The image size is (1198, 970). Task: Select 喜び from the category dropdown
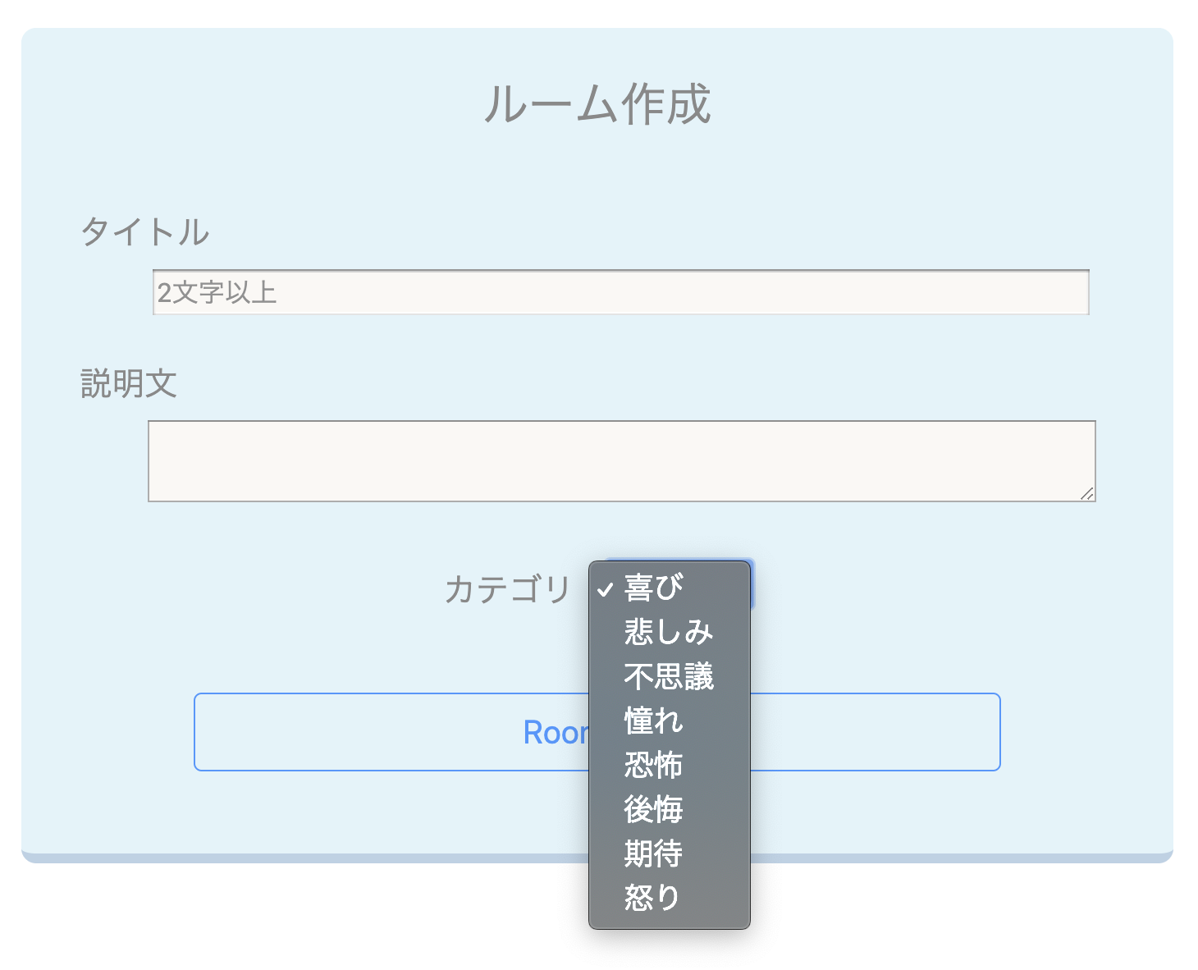coord(652,586)
